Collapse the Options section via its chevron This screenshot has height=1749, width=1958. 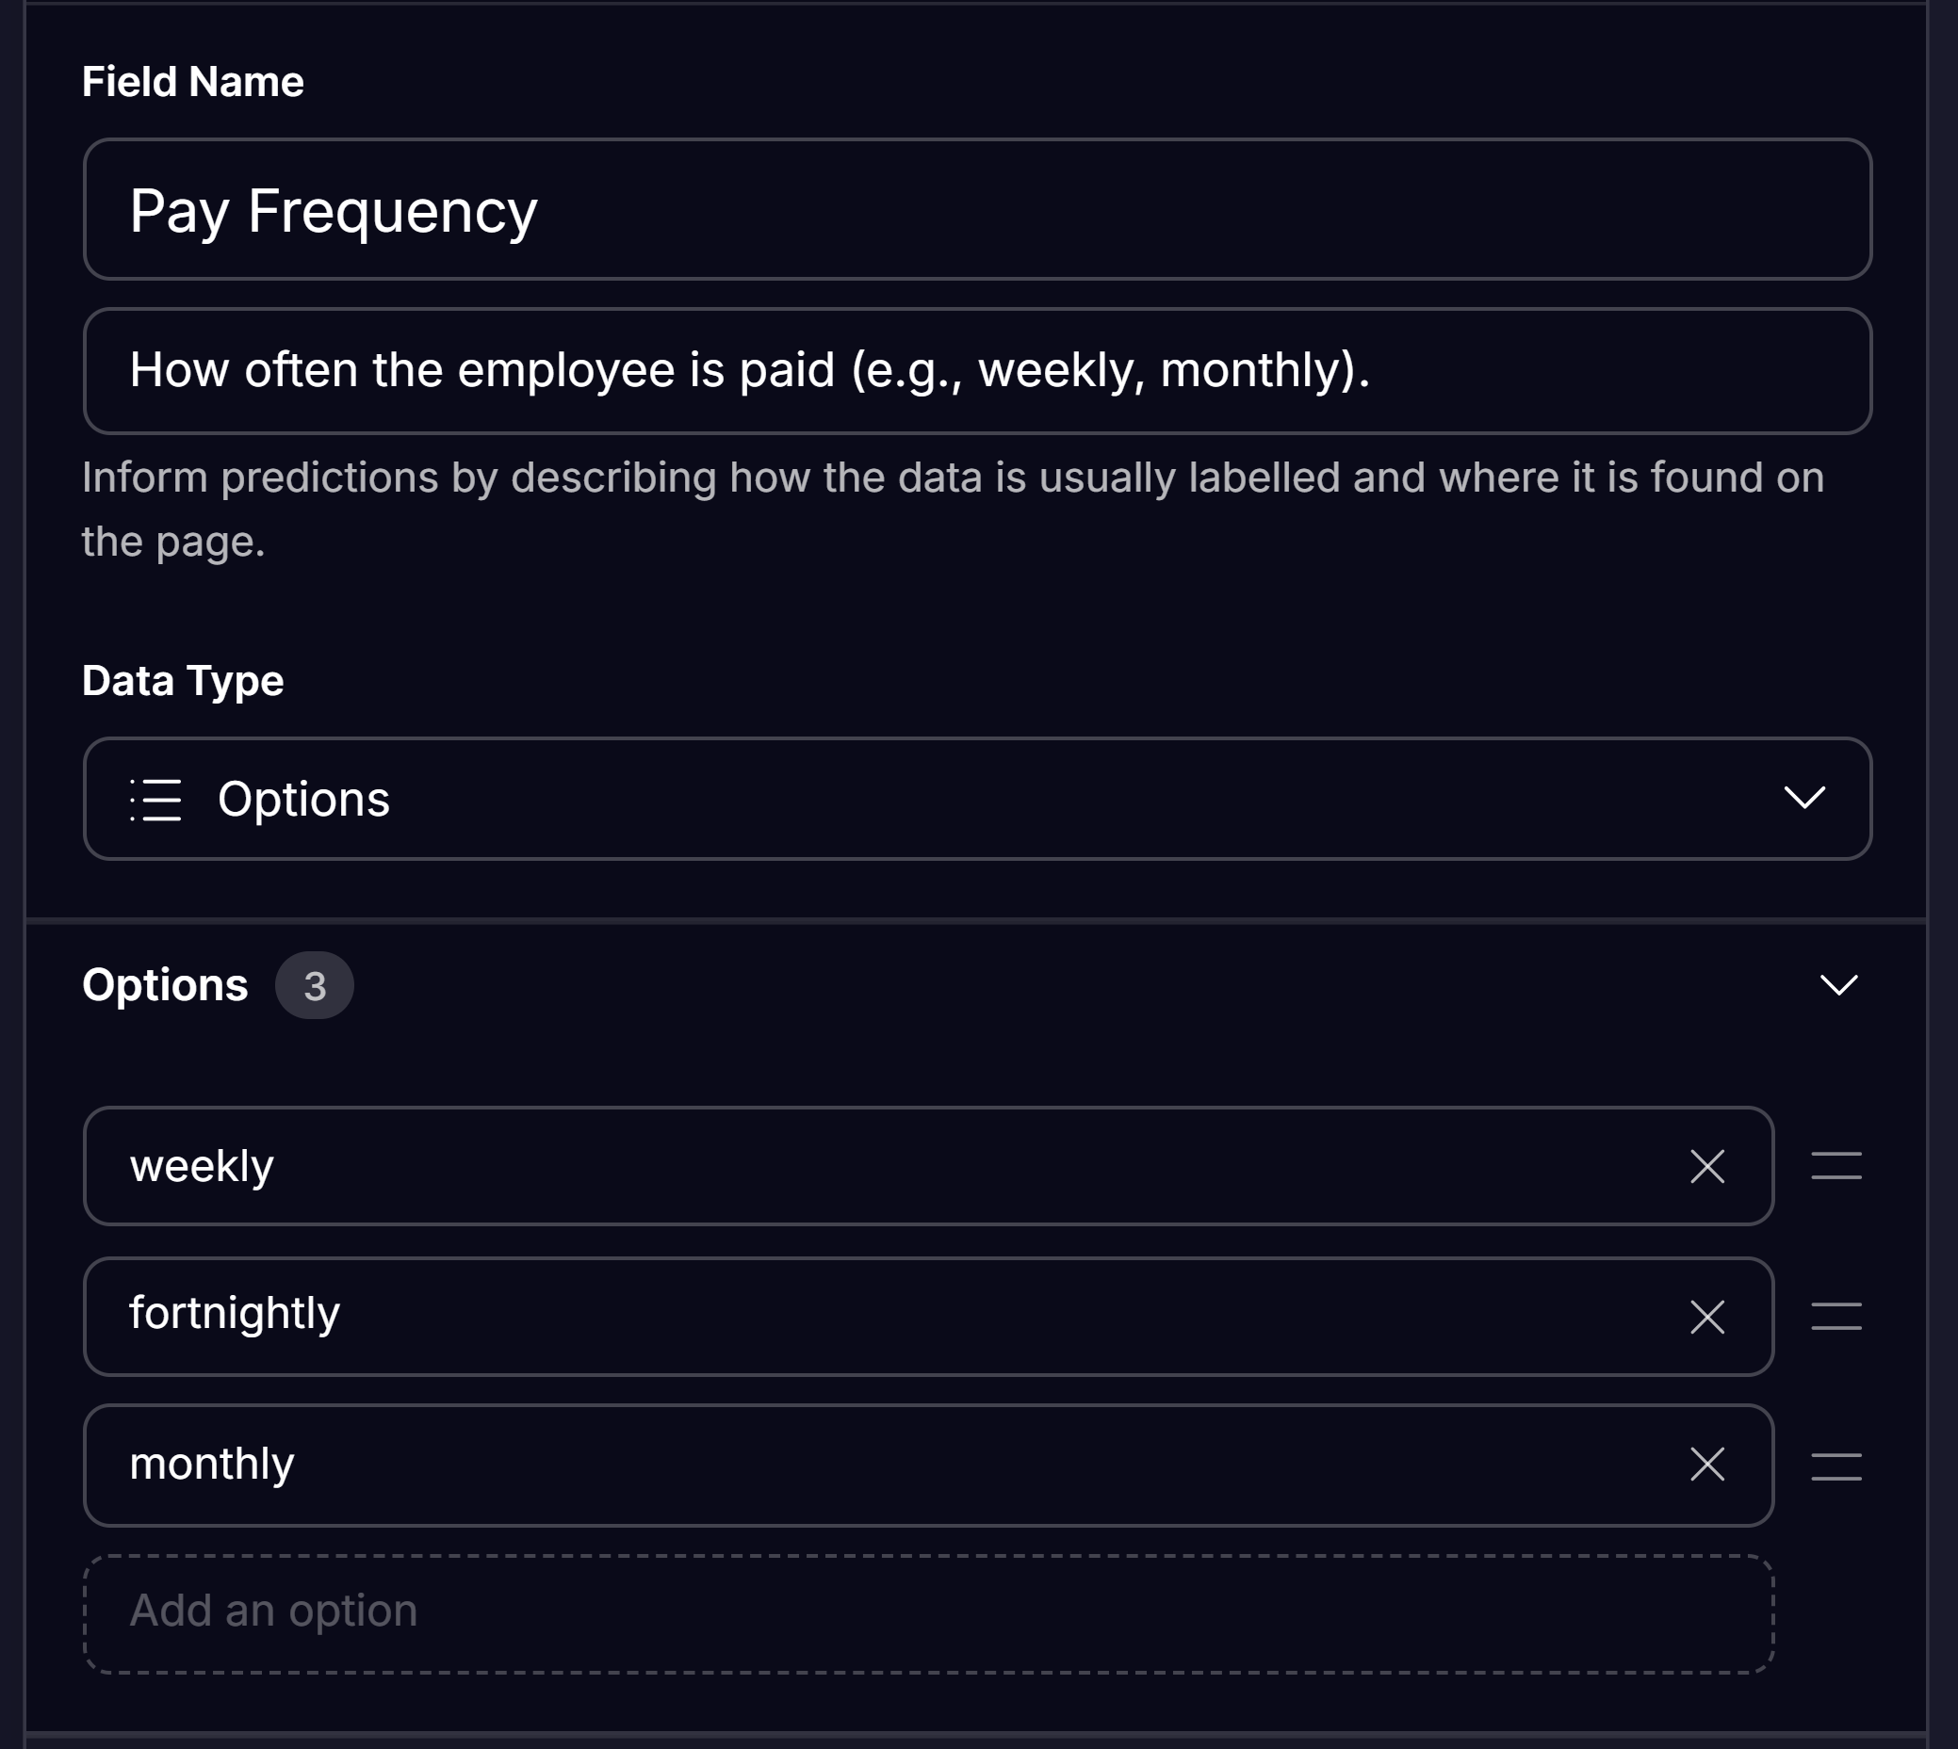tap(1839, 984)
